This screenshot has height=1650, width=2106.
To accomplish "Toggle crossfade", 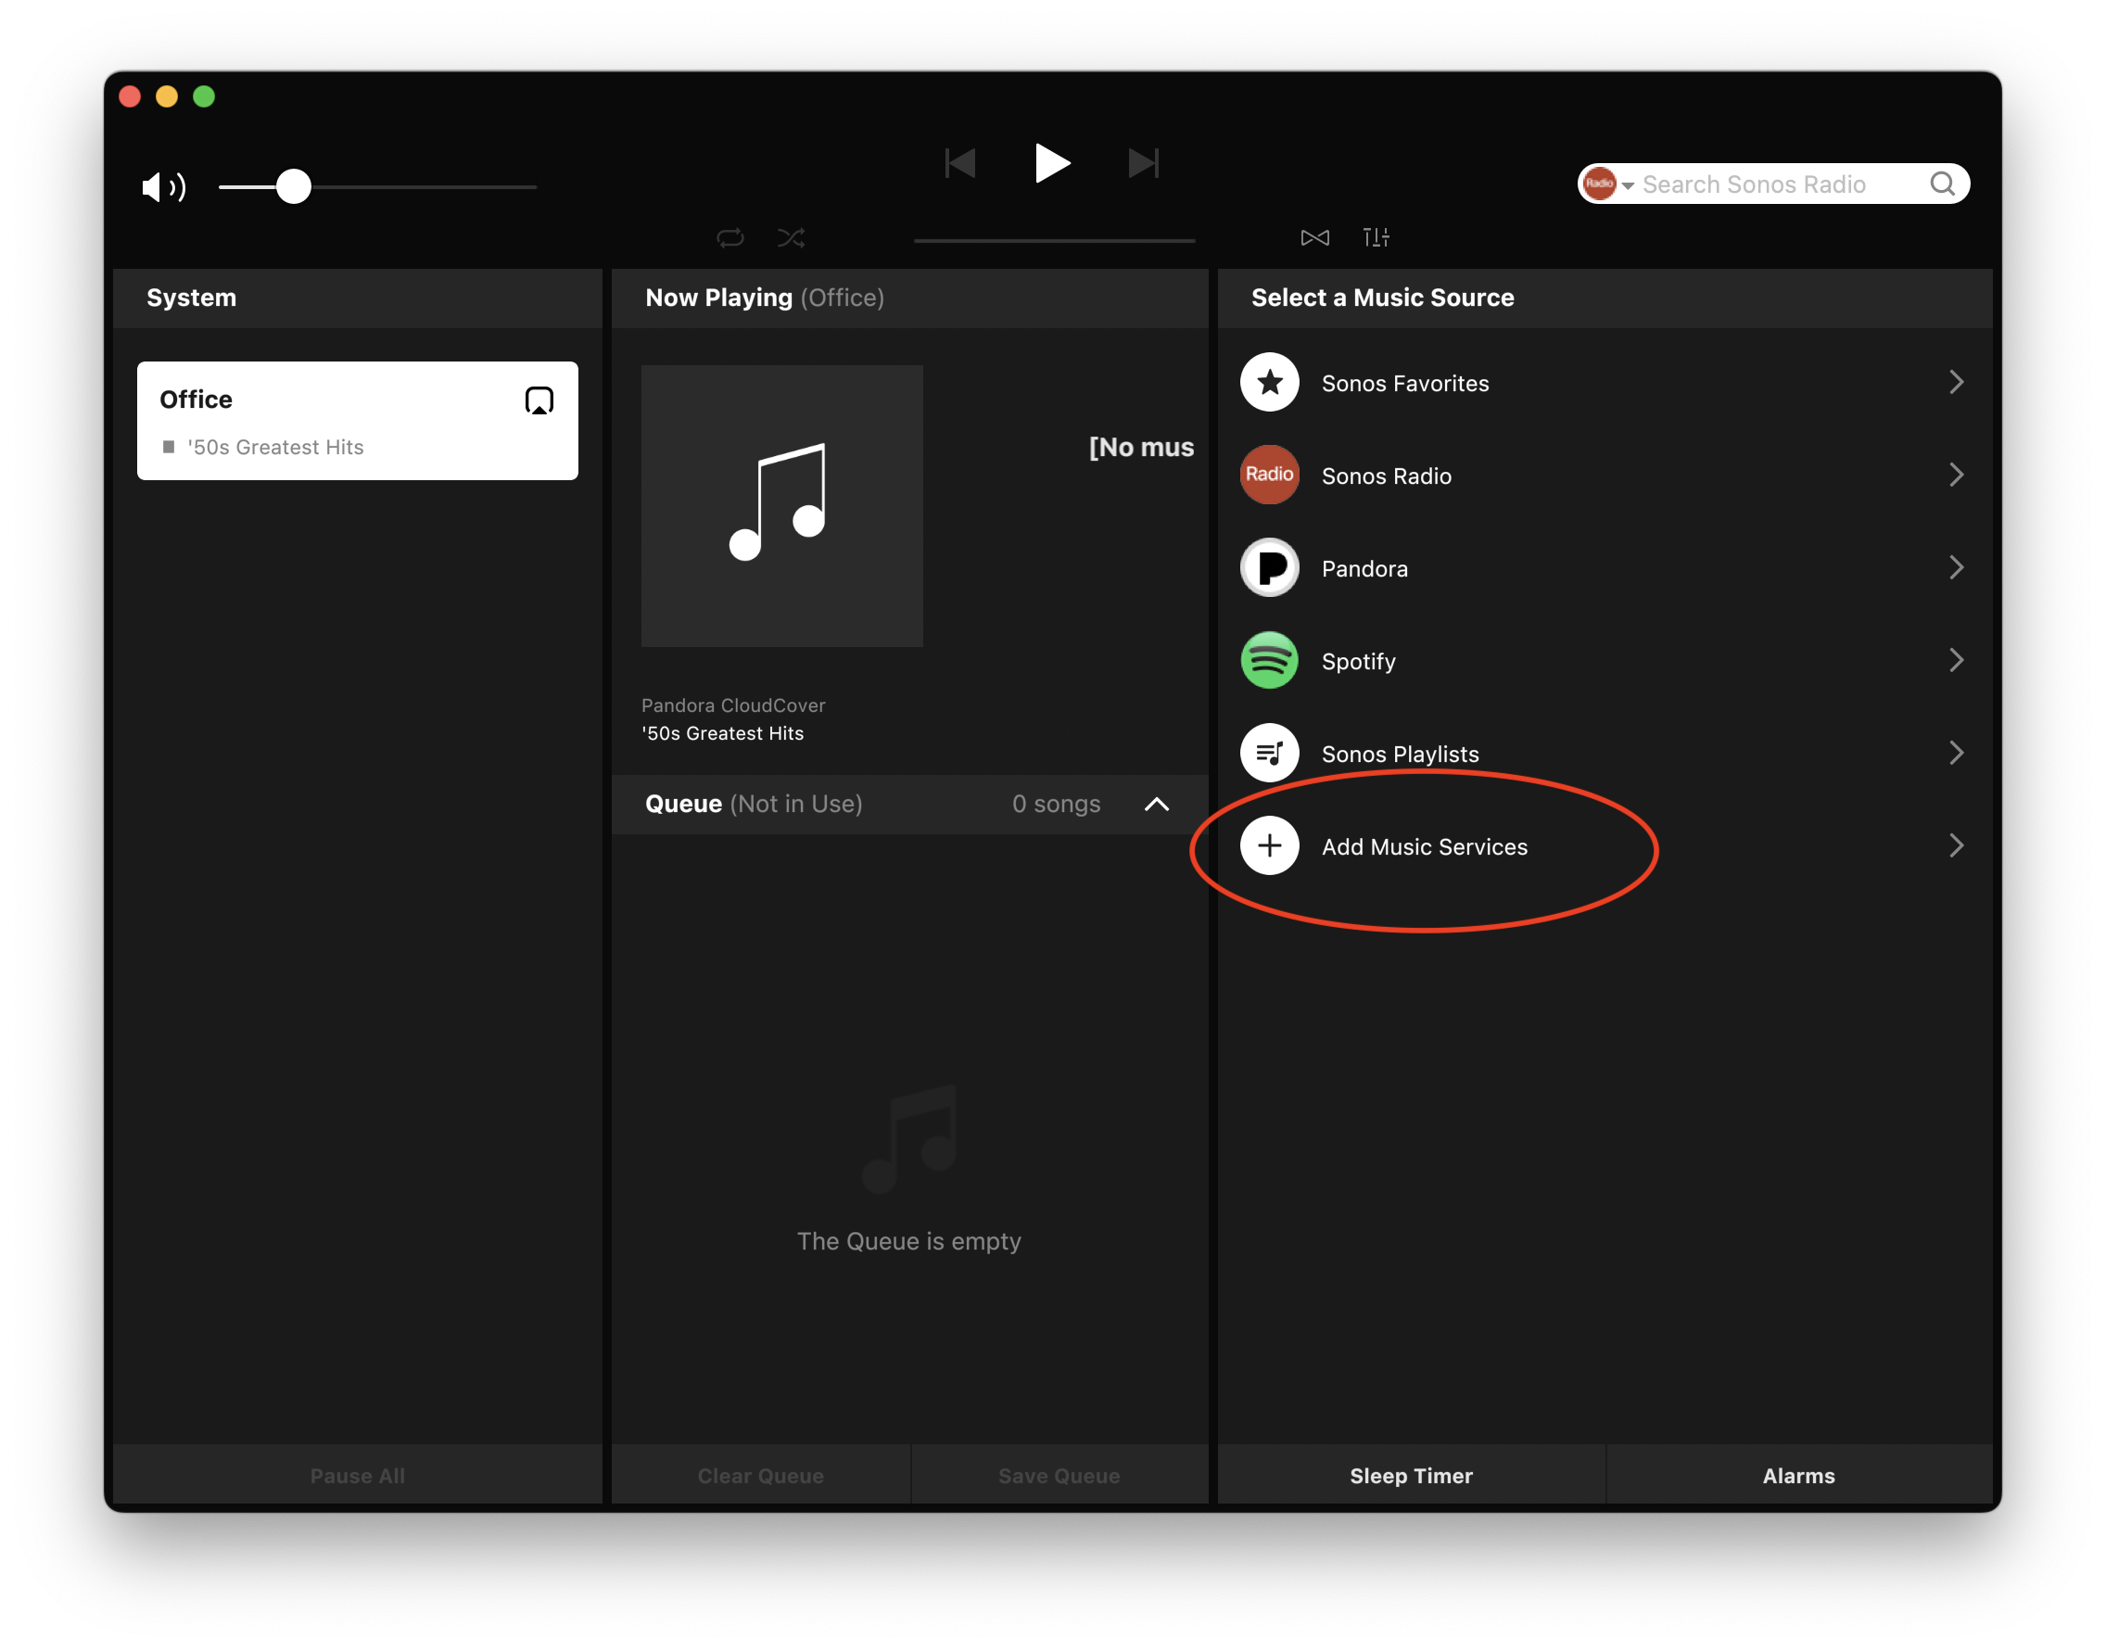I will coord(1314,237).
